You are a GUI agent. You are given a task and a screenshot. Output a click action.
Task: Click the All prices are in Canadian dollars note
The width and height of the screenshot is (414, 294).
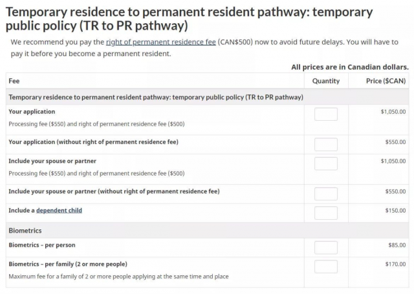coord(349,67)
